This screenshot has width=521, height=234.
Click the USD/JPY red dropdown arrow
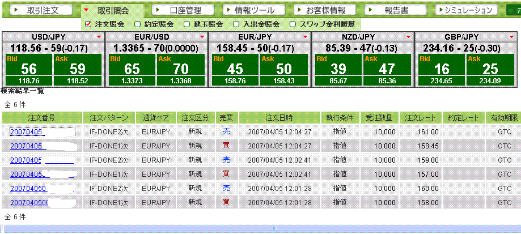pos(99,36)
